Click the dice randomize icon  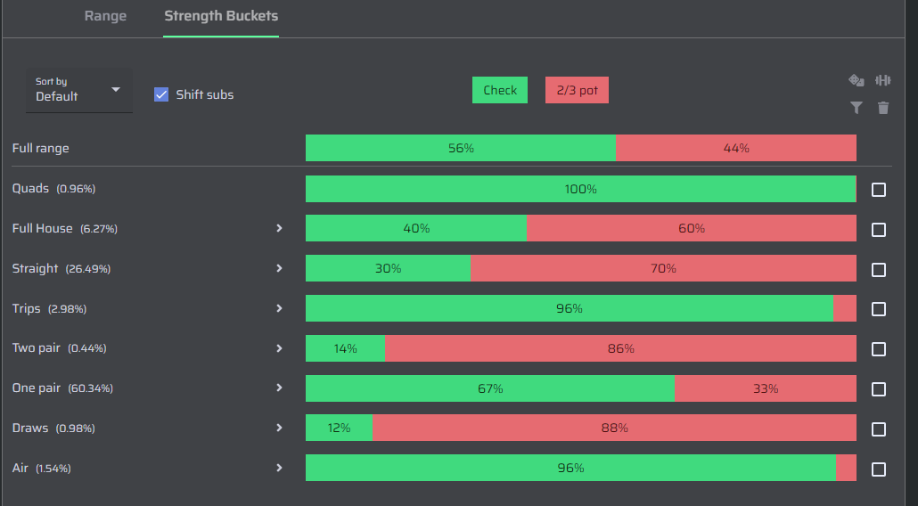856,81
